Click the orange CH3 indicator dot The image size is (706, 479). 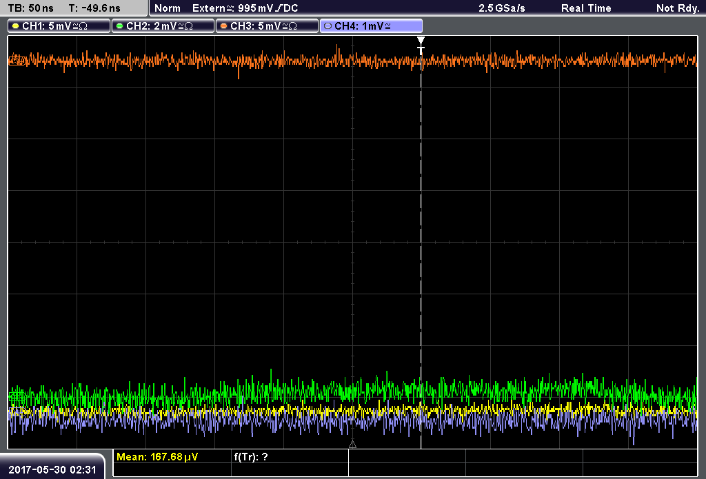pos(224,26)
